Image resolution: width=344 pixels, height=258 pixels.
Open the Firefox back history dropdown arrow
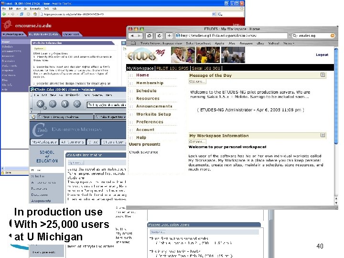point(8,14)
